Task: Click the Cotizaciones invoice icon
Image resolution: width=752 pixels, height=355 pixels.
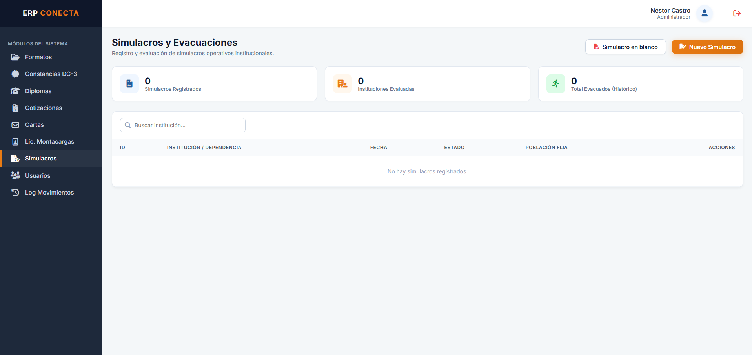Action: coord(15,108)
